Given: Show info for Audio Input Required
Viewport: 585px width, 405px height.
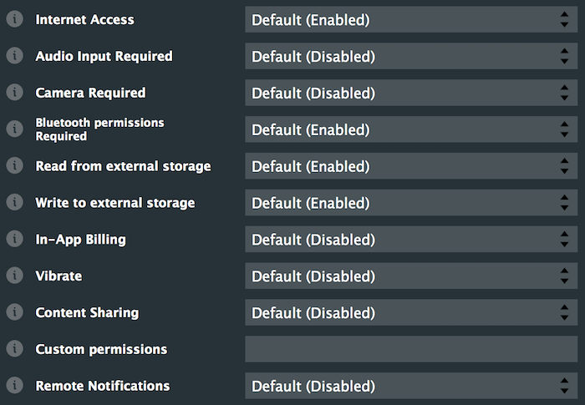Looking at the screenshot, I should 14,56.
